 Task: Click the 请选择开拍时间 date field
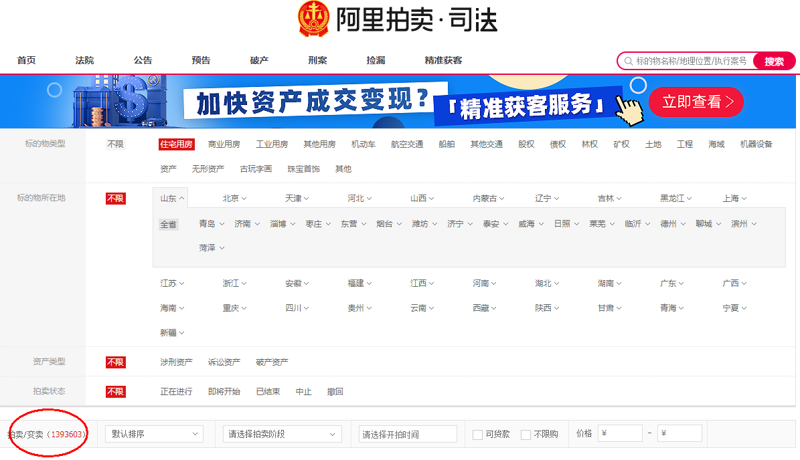tap(408, 434)
